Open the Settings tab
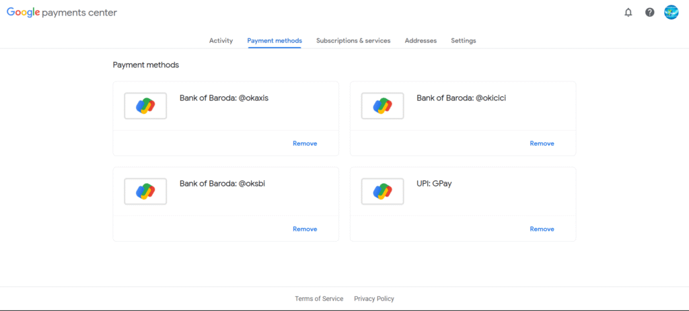 point(464,40)
